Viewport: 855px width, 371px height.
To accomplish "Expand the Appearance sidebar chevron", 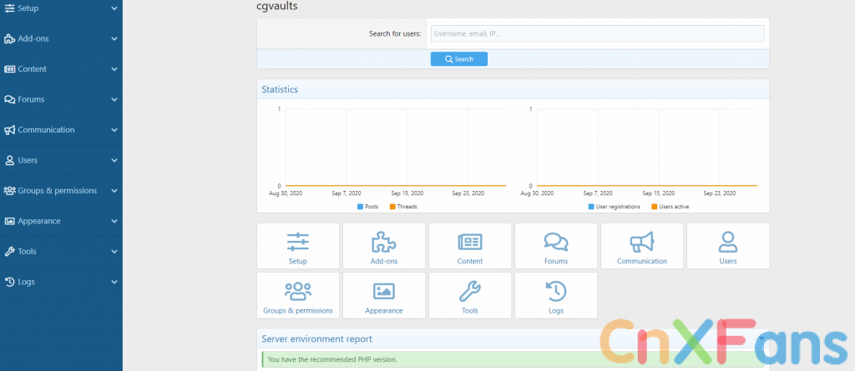I will [x=114, y=221].
